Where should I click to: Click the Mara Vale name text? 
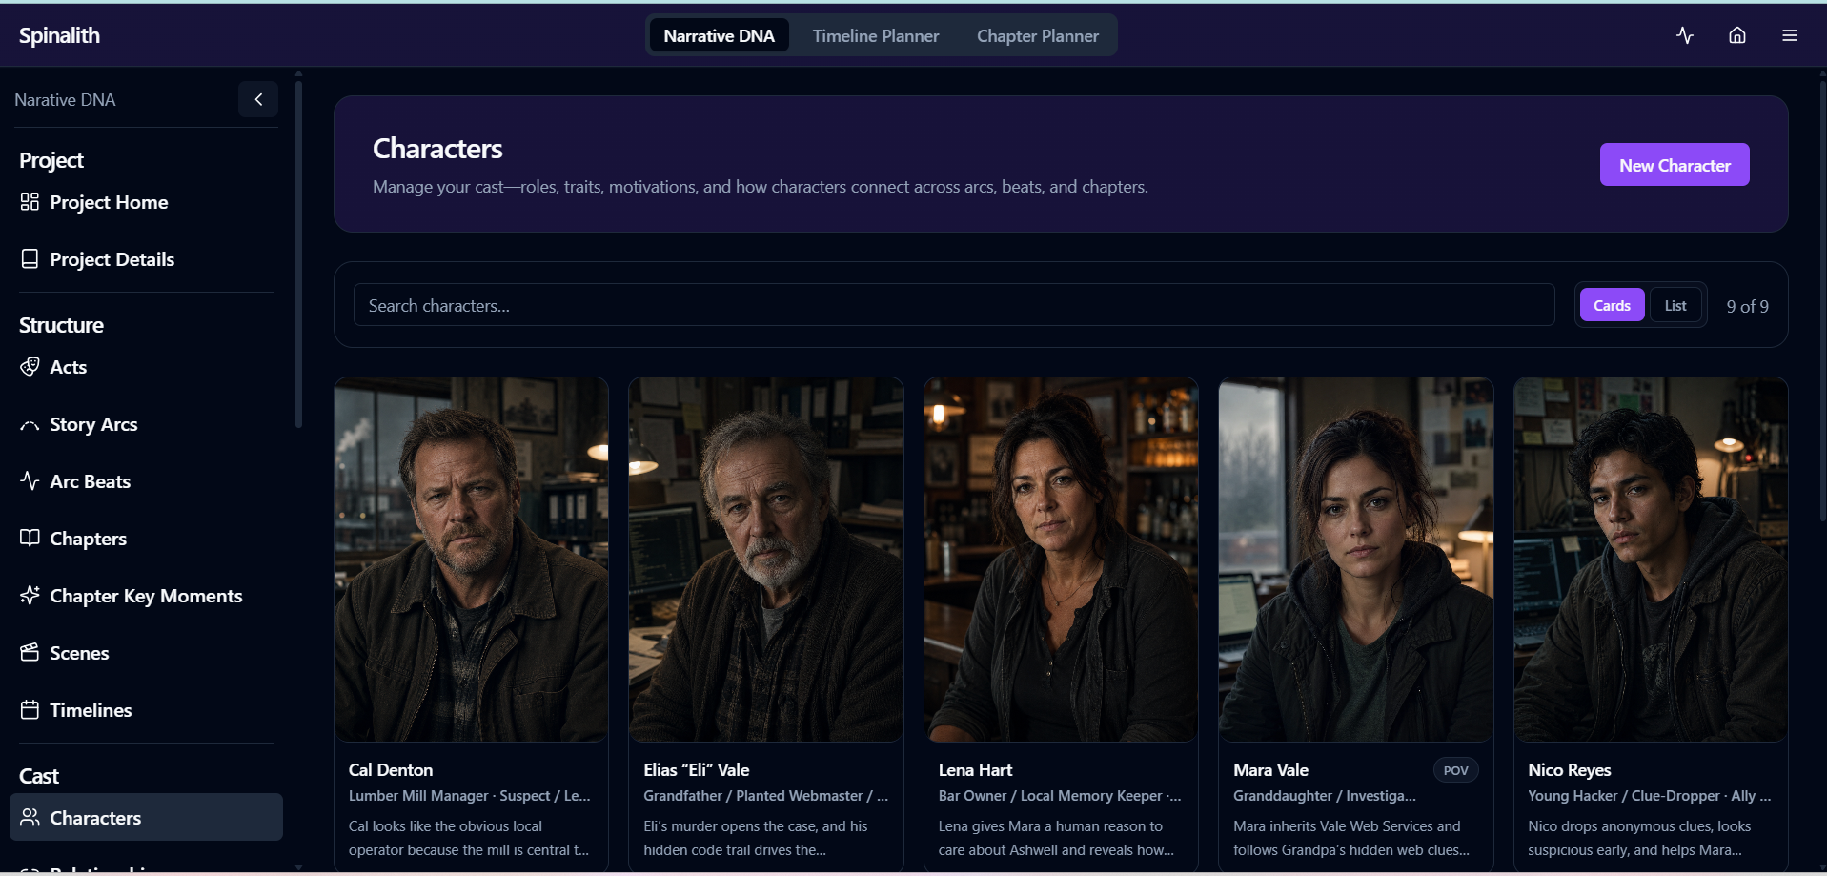point(1270,769)
